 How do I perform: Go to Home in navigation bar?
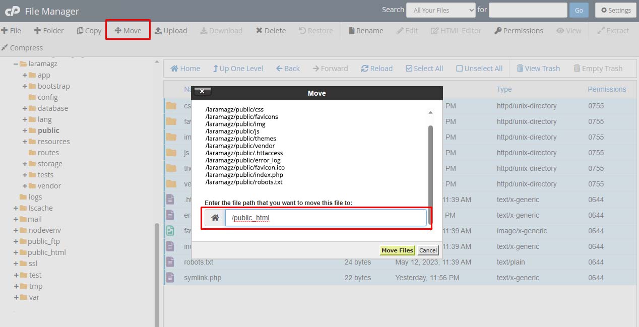tap(185, 69)
